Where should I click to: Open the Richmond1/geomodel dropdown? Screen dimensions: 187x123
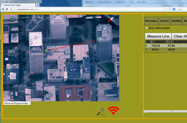[x=17, y=103]
